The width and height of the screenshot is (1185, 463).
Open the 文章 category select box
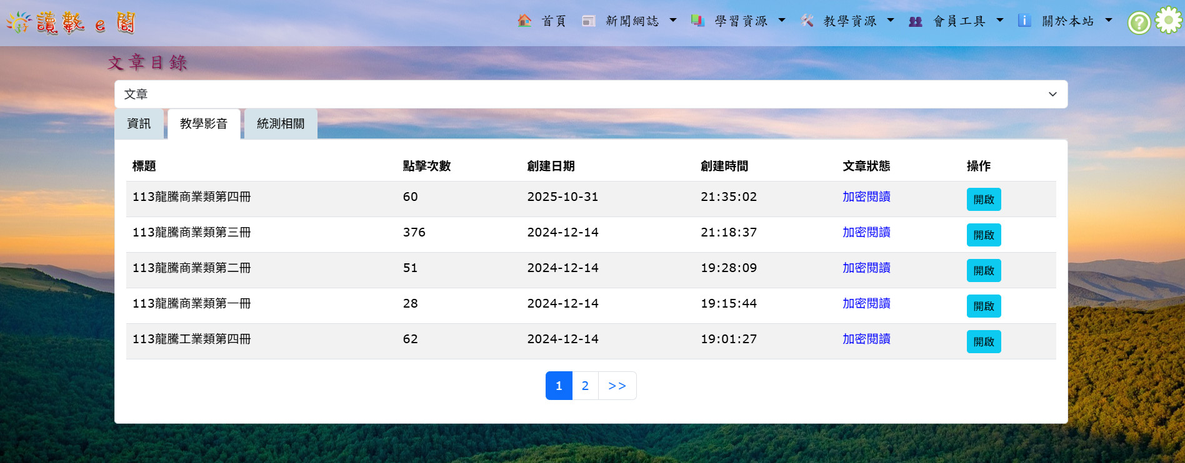[591, 94]
